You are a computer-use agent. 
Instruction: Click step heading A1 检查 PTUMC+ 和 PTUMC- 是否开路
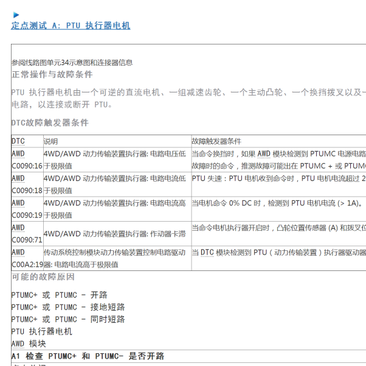[88, 356]
